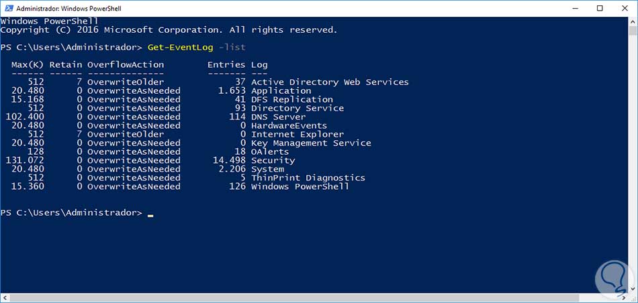Click the 'OverflowAction' column header
Image resolution: width=638 pixels, height=303 pixels.
tap(125, 65)
